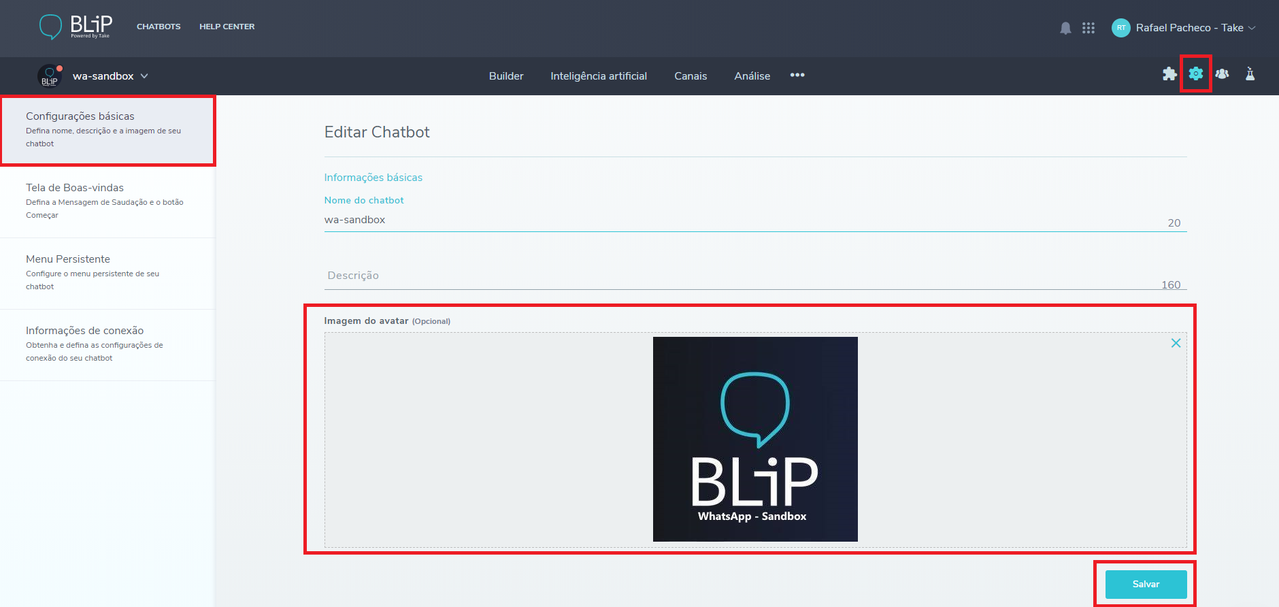This screenshot has width=1279, height=607.
Task: Open the team members icon
Action: [x=1223, y=73]
